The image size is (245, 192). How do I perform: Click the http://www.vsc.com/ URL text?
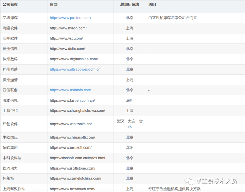coord(66,38)
